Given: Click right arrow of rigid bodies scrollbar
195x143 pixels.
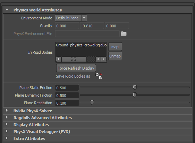Looking at the screenshot, I should (x=103, y=59).
